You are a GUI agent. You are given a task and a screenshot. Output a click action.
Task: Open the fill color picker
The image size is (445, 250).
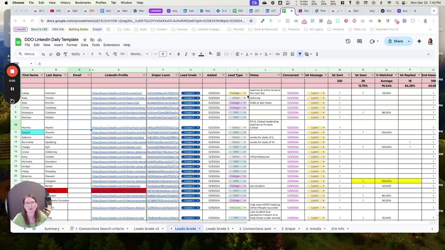pyautogui.click(x=210, y=54)
